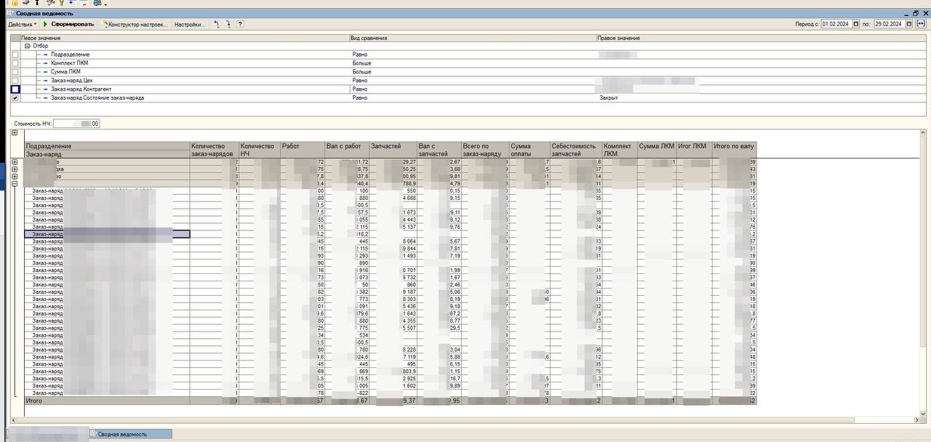This screenshot has width=931, height=442.
Task: Click the Вал с запчастей column header
Action: point(439,150)
